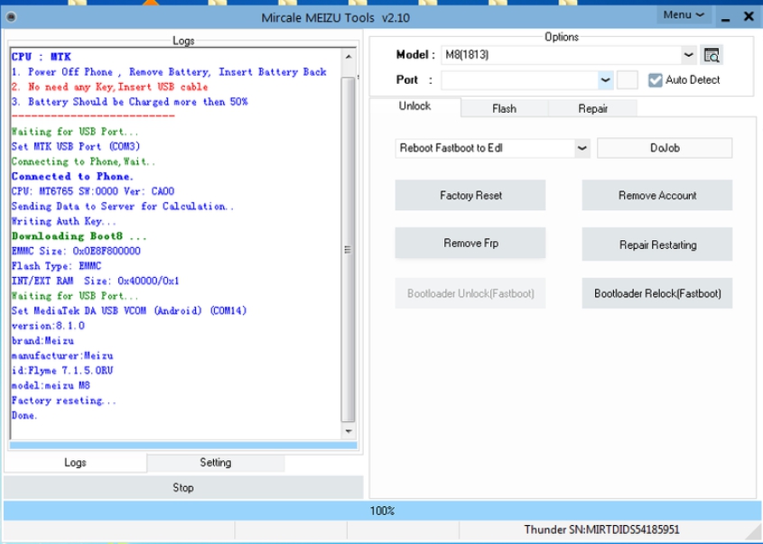The width and height of the screenshot is (763, 544).
Task: Open the Menu dropdown in title bar
Action: (684, 15)
